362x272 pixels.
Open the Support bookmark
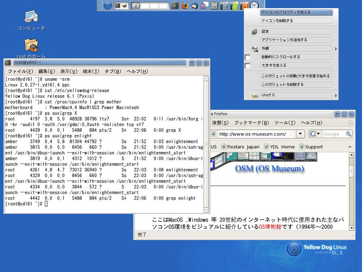pos(311,147)
